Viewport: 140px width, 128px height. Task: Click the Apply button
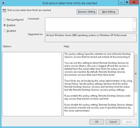(x=129, y=122)
